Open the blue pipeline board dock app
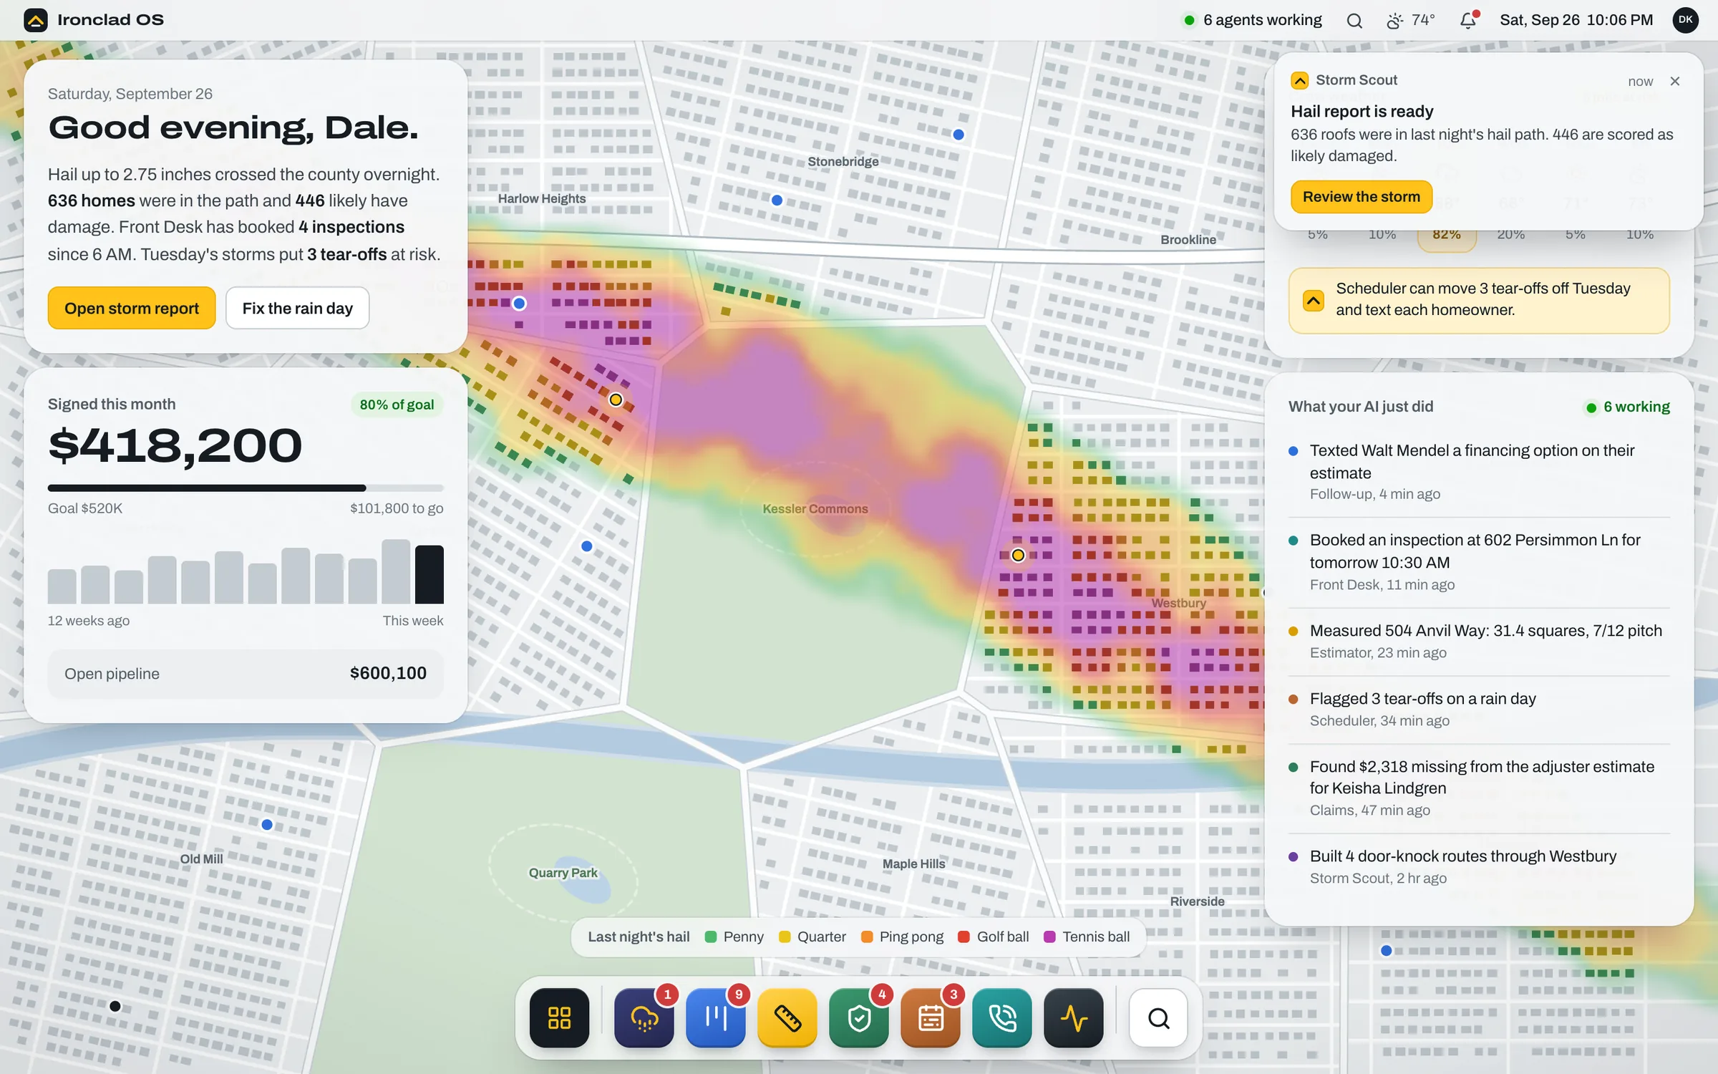The width and height of the screenshot is (1718, 1074). click(715, 1017)
